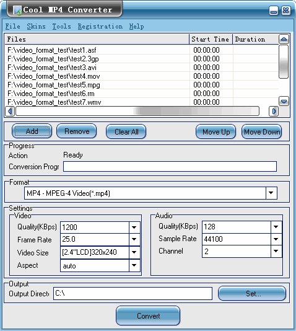
Task: Select the test6.rm file row
Action: (142, 94)
